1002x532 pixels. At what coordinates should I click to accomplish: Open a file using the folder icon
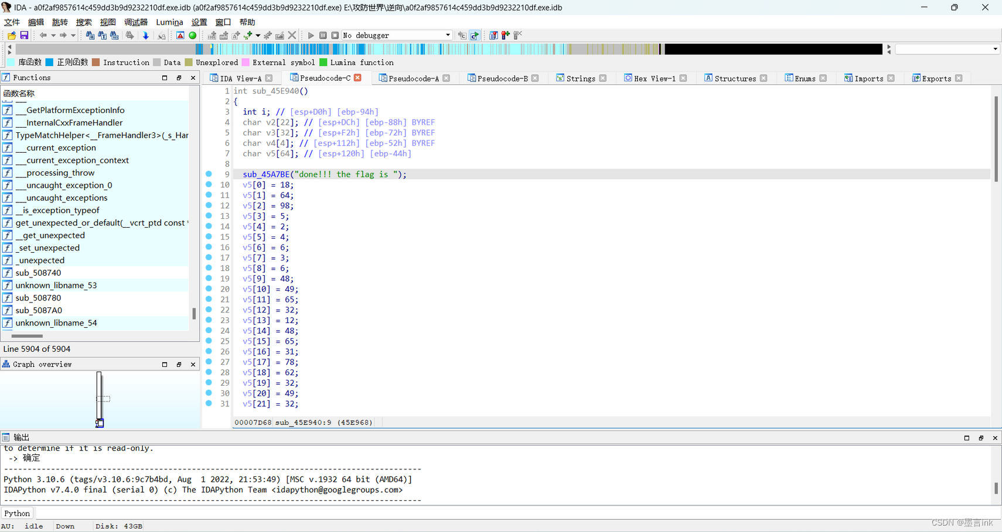(11, 35)
